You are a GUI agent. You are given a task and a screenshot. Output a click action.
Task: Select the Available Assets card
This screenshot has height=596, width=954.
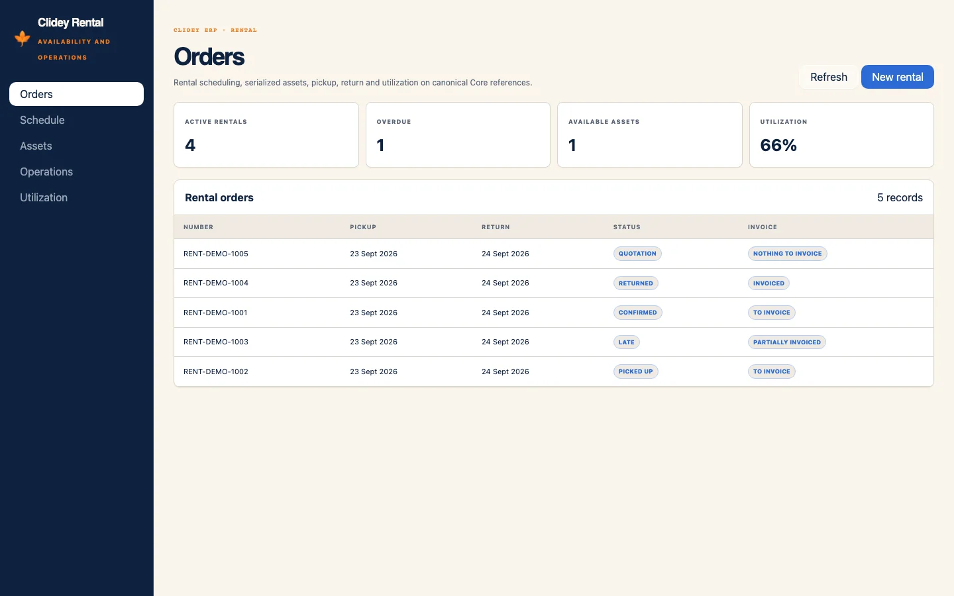click(x=650, y=134)
